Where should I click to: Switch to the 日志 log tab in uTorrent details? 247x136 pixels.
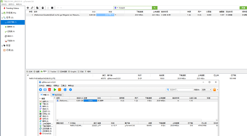point(81,72)
